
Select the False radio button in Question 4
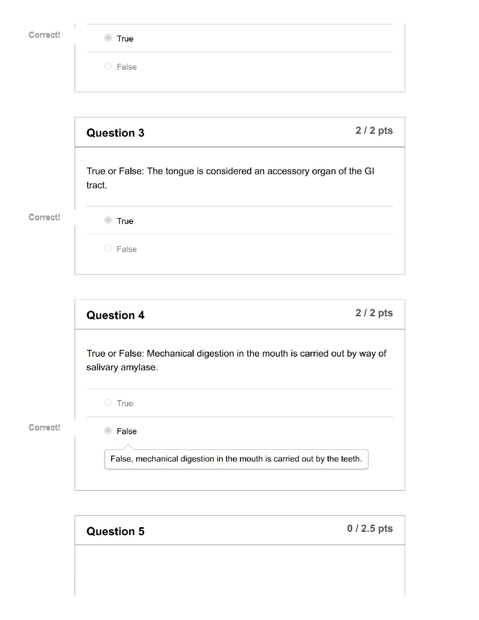108,431
